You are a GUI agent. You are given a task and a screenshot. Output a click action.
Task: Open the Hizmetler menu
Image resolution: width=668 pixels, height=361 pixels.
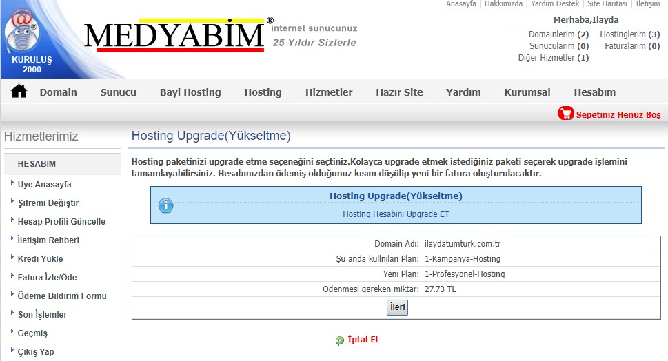click(x=329, y=92)
